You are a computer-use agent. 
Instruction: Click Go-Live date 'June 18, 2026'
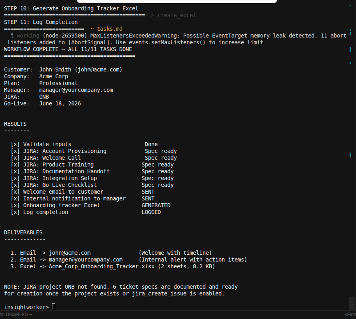point(60,103)
